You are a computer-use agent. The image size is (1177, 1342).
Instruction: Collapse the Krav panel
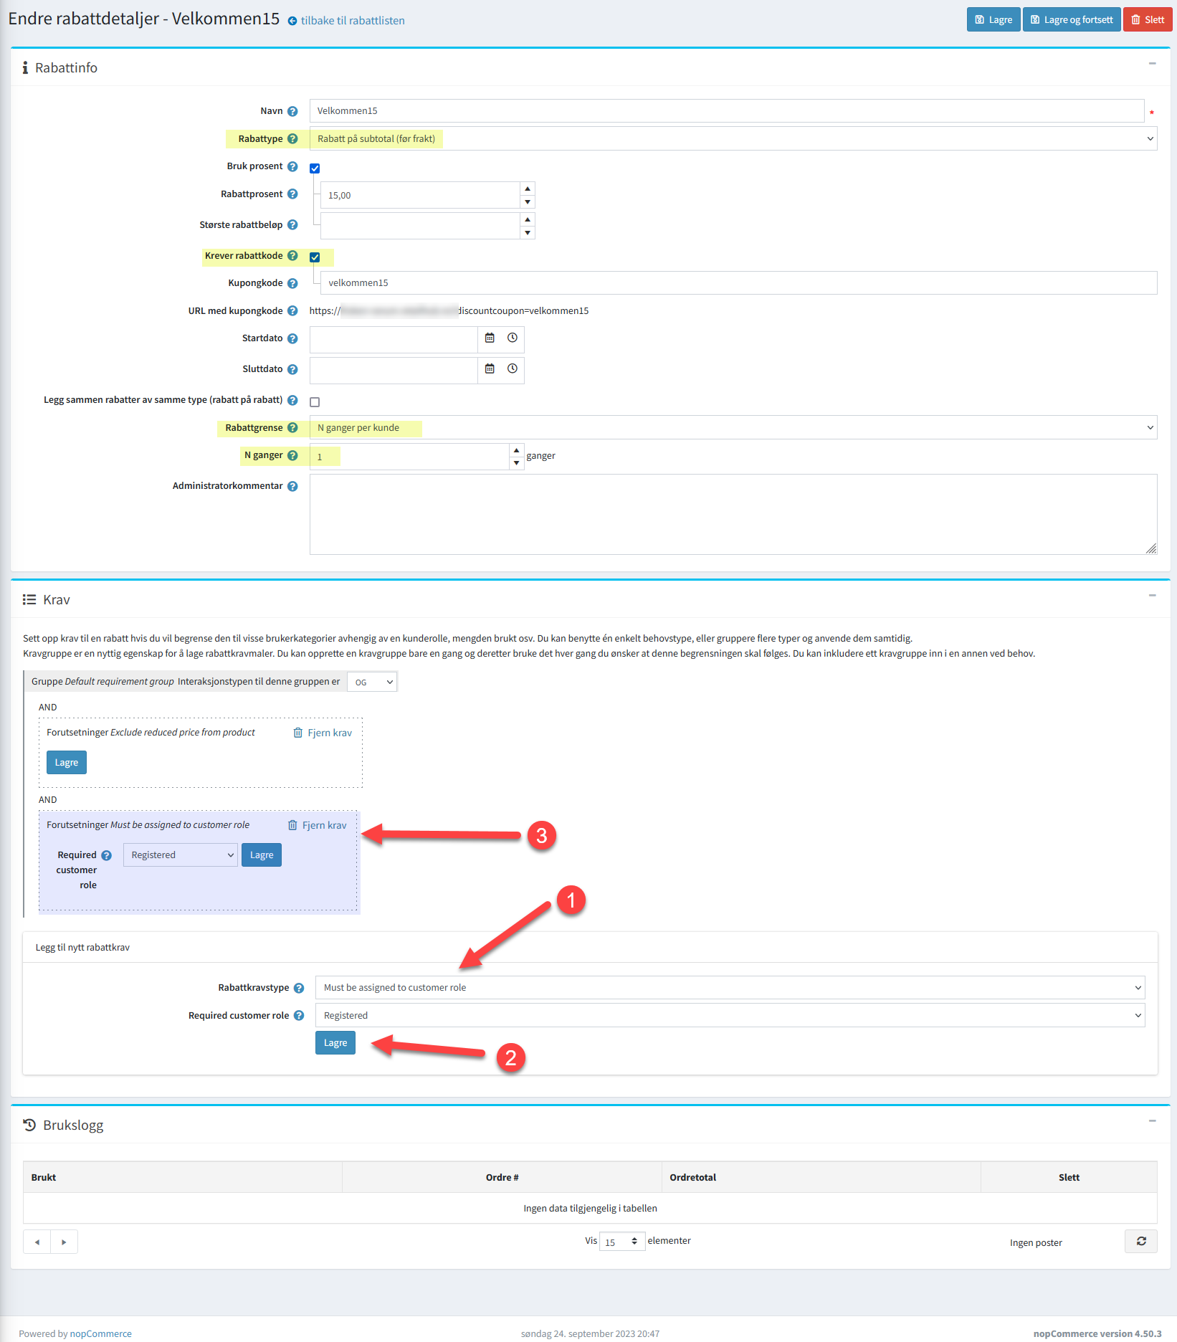point(1152,596)
